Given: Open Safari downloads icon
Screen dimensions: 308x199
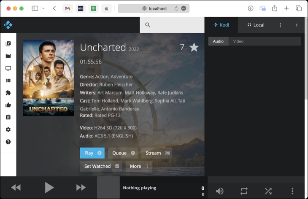Looking at the screenshot, I should tap(251, 8).
